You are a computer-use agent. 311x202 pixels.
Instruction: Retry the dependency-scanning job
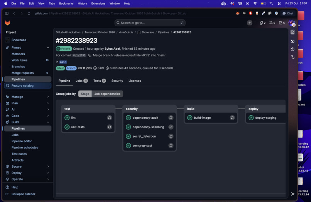point(171,127)
